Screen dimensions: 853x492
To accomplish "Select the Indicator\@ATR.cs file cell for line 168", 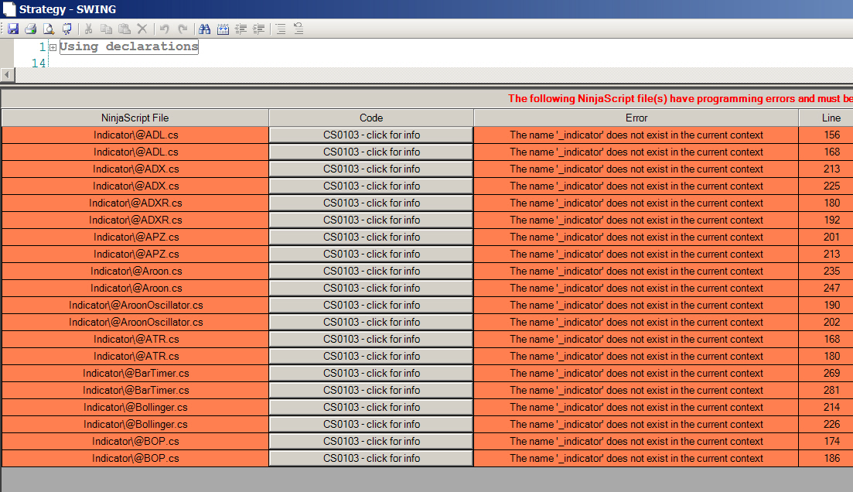I will (135, 339).
